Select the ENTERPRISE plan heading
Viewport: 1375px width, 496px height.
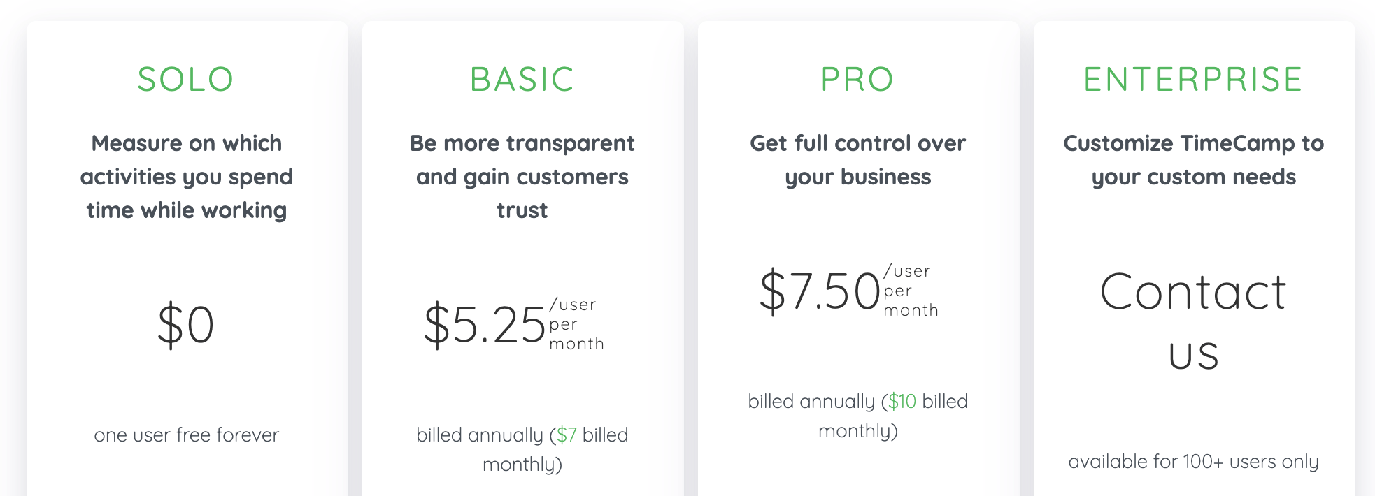click(1193, 80)
